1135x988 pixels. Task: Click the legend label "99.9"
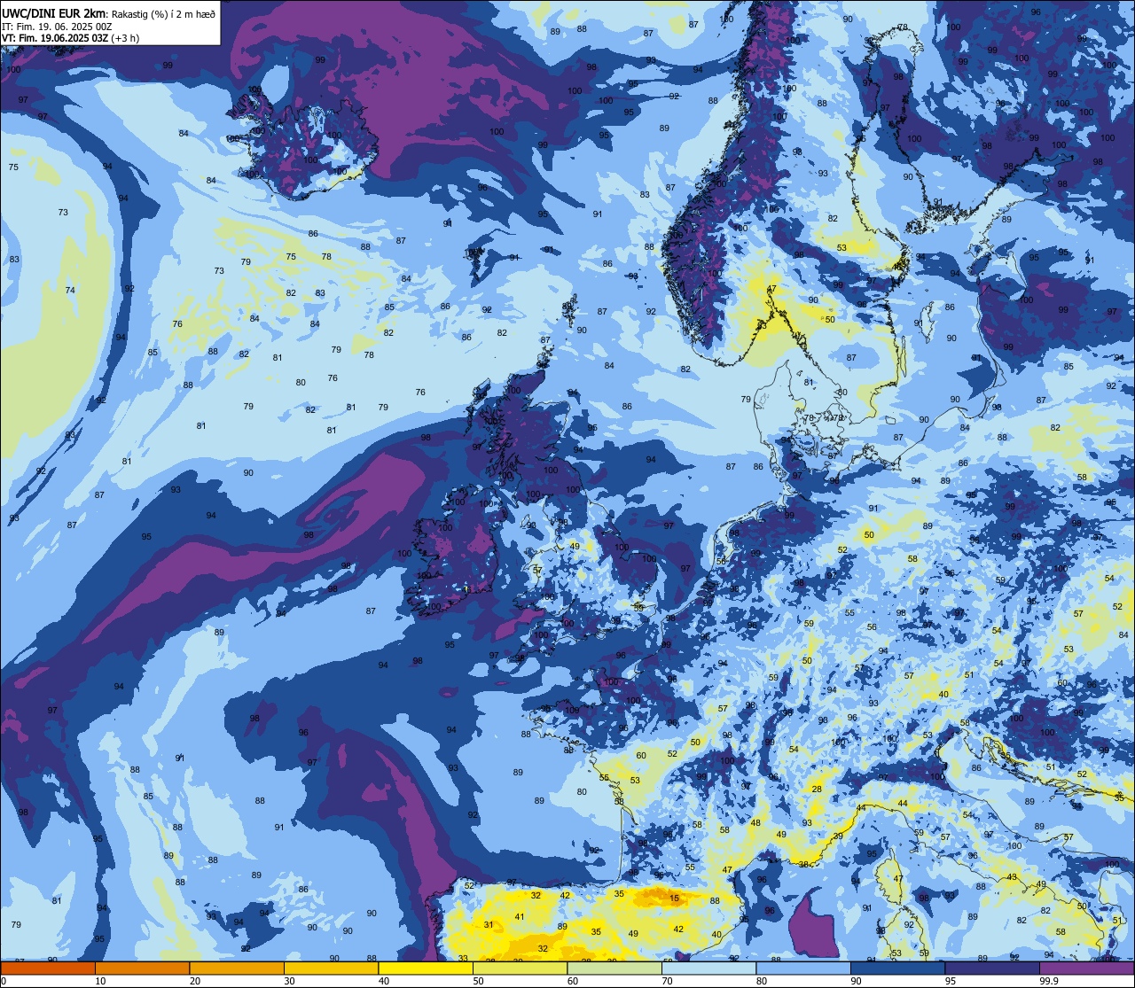[1049, 981]
